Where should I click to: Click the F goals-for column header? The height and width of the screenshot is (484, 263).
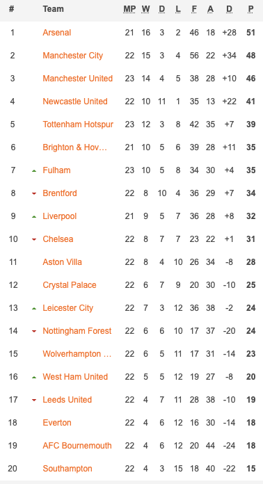tap(194, 9)
